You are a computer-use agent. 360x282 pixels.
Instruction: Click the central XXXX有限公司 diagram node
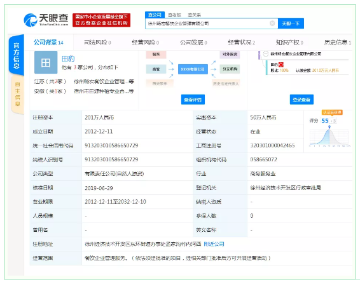[193, 69]
